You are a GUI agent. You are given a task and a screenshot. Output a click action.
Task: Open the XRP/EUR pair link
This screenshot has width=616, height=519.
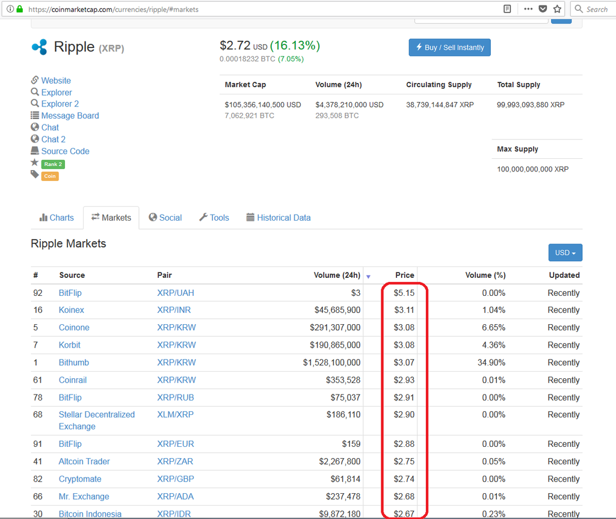coord(175,444)
